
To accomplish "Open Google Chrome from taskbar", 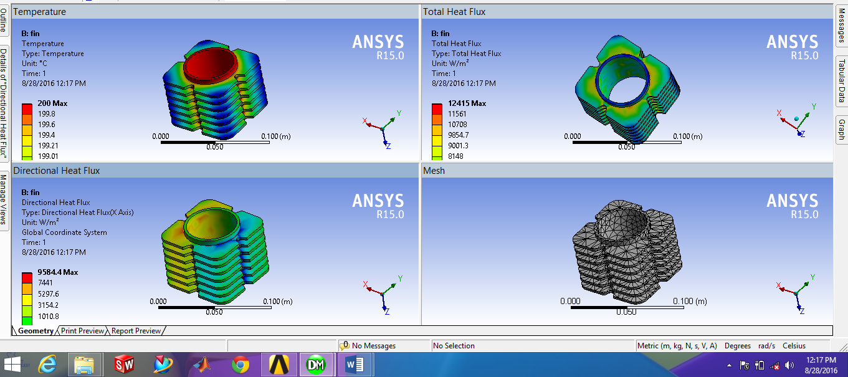I will click(241, 365).
